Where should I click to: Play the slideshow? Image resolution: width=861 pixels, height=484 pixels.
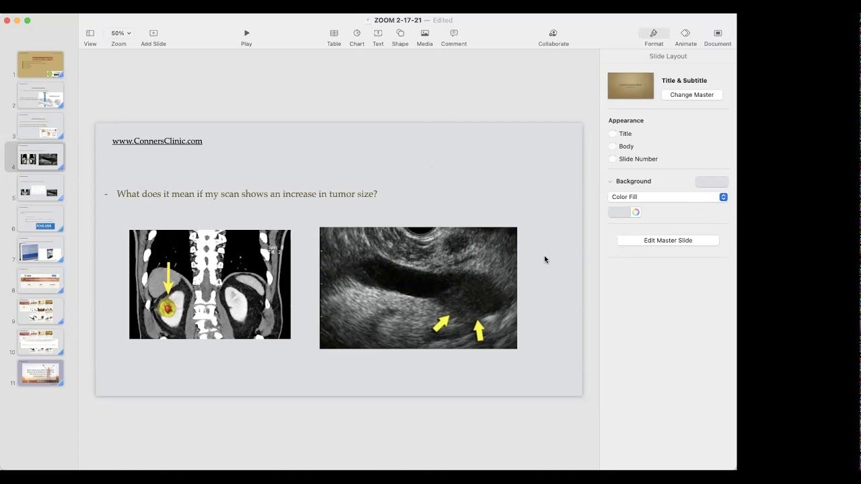[x=246, y=33]
